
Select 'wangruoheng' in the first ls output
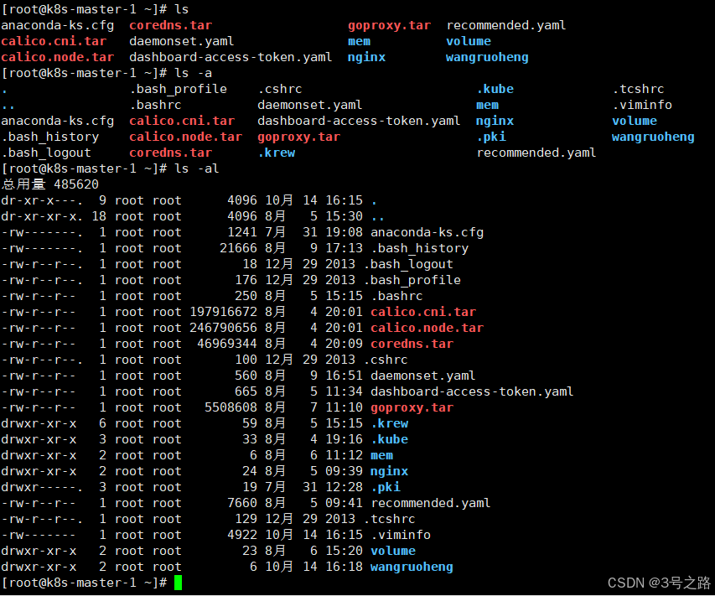click(487, 57)
